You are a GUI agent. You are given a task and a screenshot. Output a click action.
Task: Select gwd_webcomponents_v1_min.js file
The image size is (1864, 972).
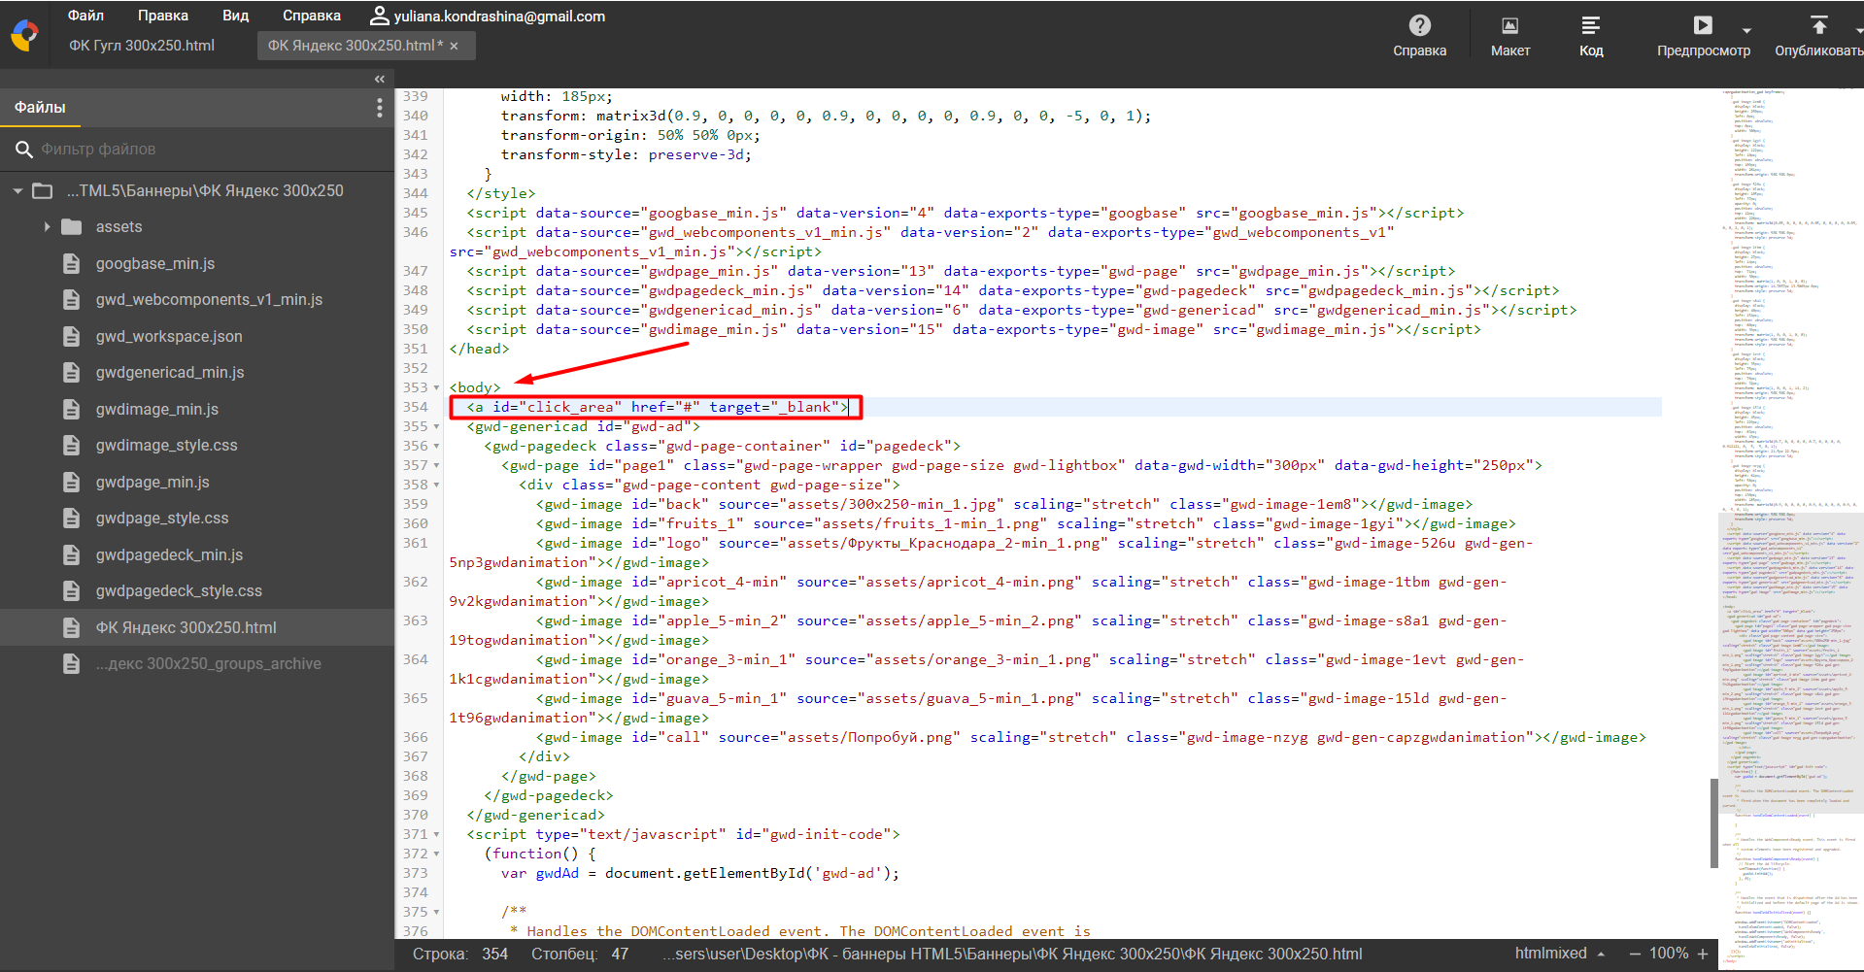click(209, 300)
